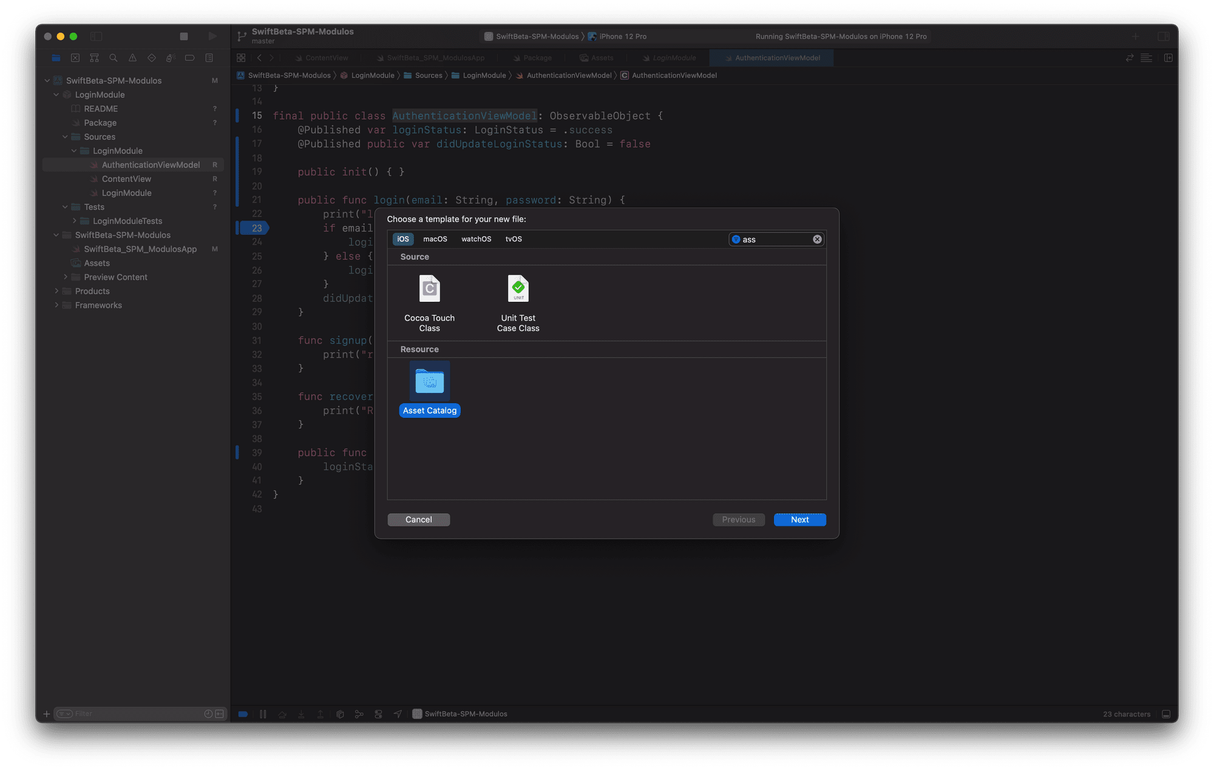The width and height of the screenshot is (1214, 770).
Task: Show only recent files filter
Action: tap(208, 714)
